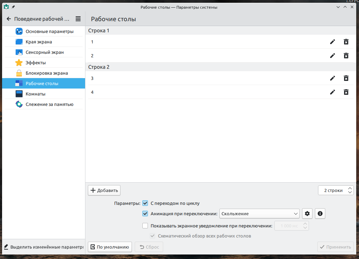Open the hamburger menu in sidebar header
Screen dimensions: 359x259
78,19
